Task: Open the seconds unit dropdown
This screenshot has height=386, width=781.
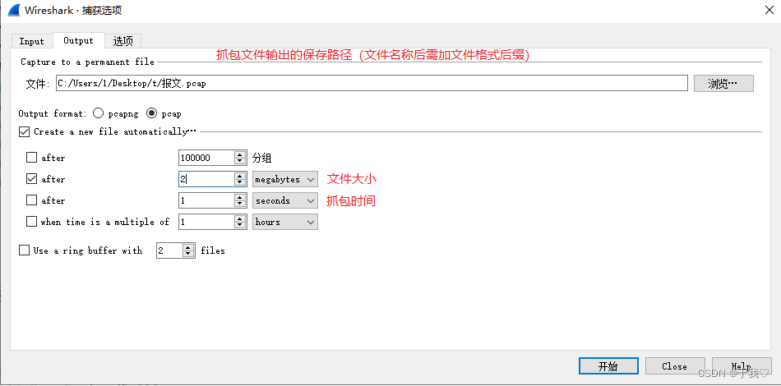Action: click(285, 200)
